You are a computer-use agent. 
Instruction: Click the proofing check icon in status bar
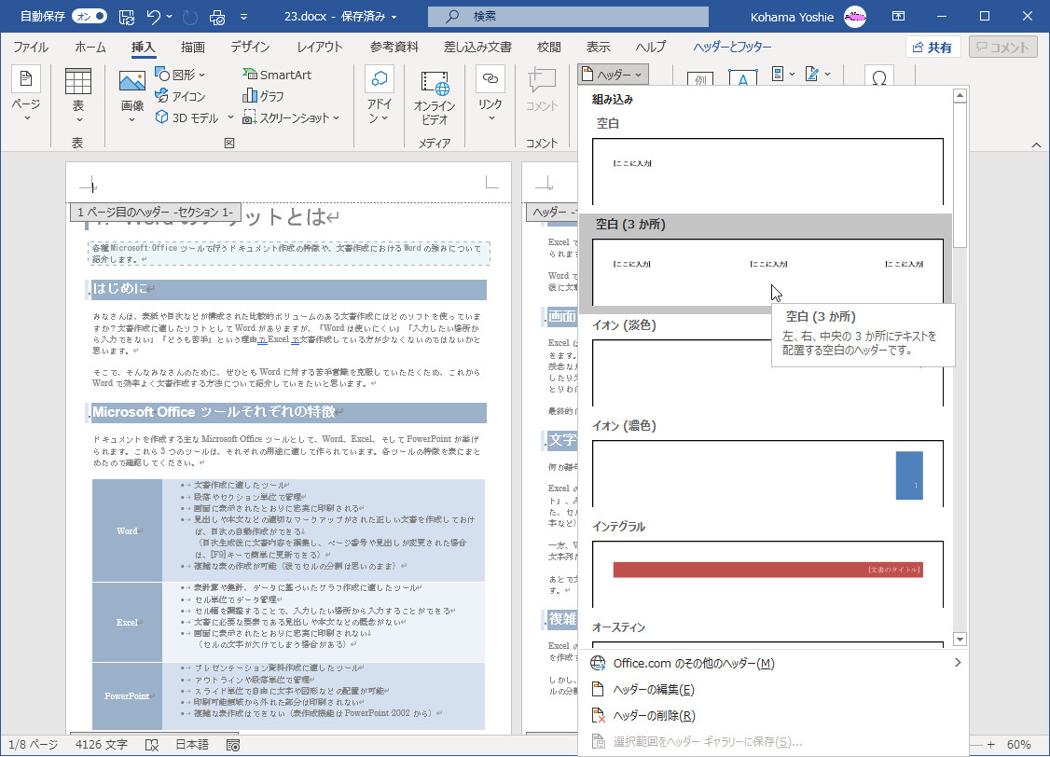tap(152, 745)
